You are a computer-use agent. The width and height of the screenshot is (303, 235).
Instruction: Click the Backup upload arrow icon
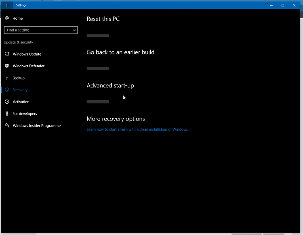click(x=7, y=78)
